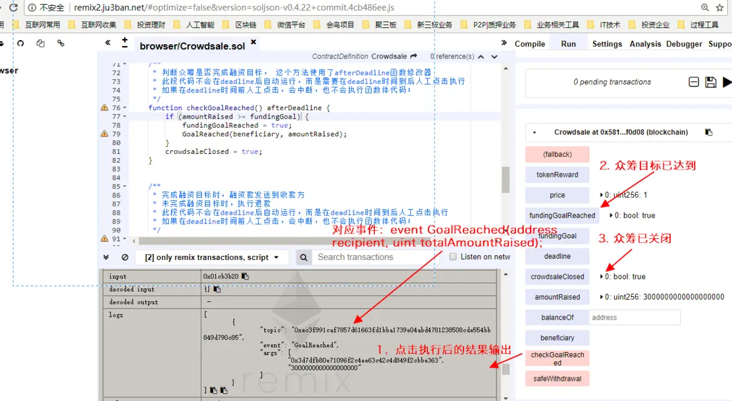732x401 pixels.
Task: Open the Compile tab
Action: coord(530,44)
